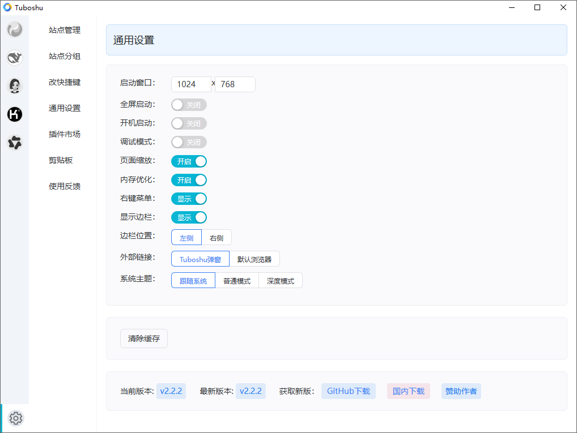Click the 系统主题 label

tap(138, 279)
